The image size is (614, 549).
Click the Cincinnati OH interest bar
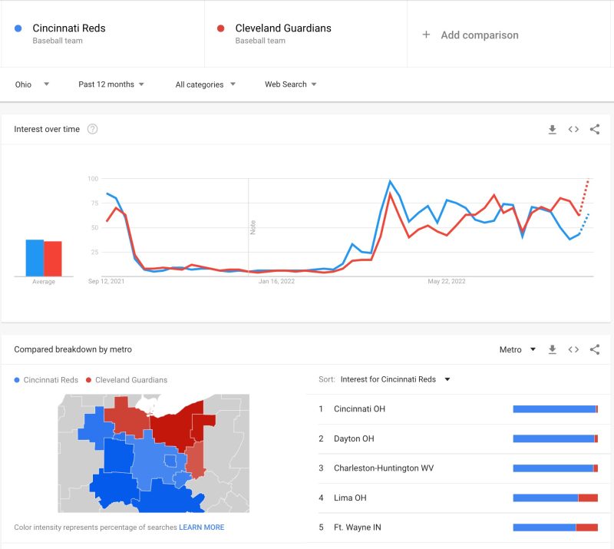[554, 409]
